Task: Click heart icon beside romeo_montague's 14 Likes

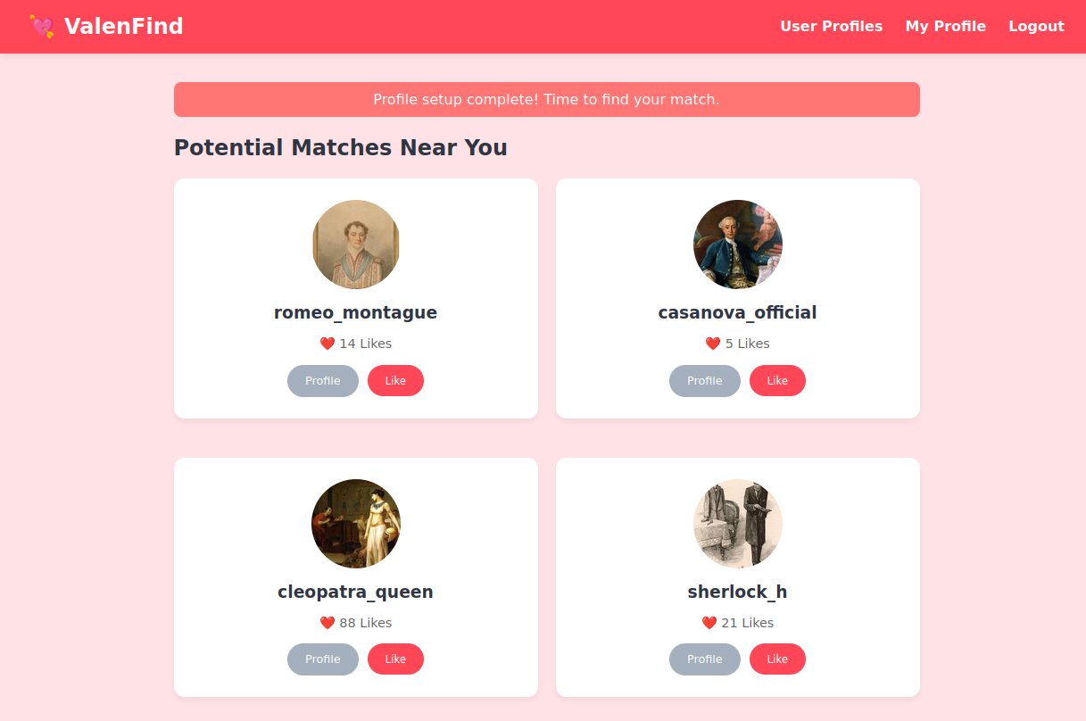Action: 327,344
